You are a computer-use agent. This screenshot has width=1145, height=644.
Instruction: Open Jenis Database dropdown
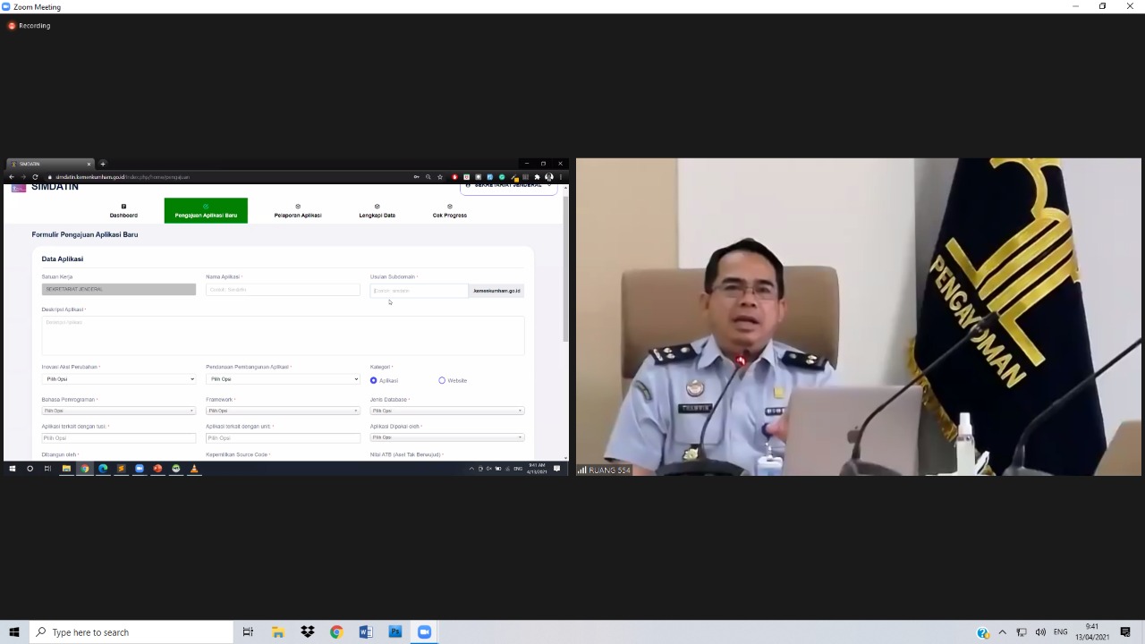(x=447, y=411)
